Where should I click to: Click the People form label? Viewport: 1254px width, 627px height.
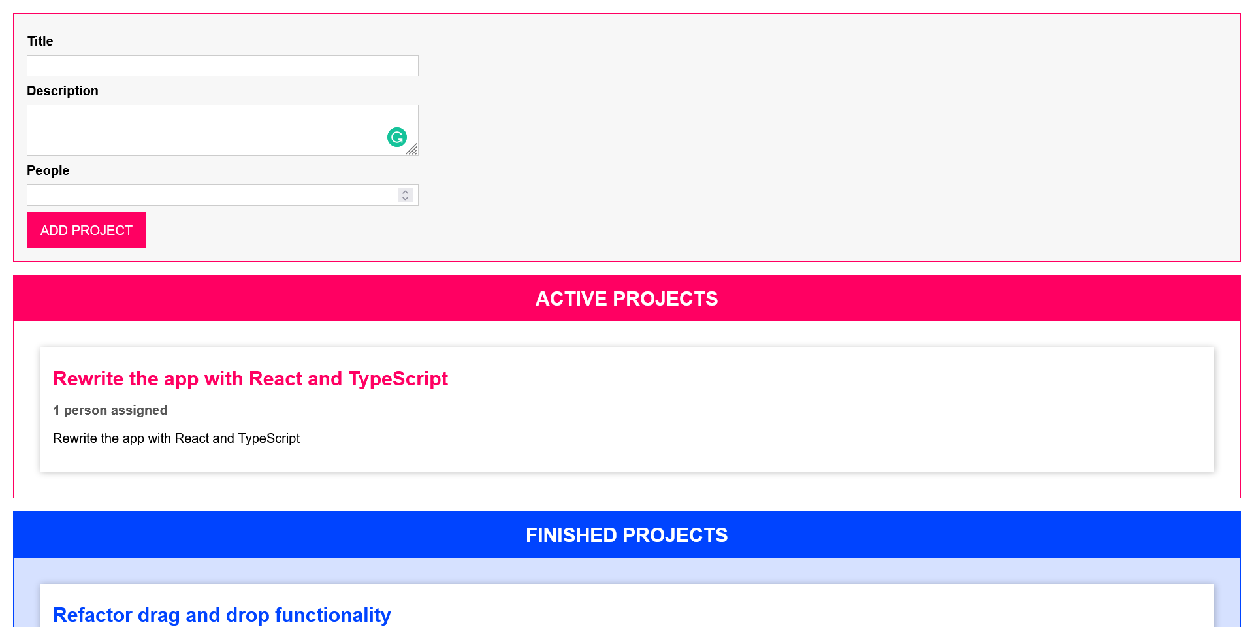[48, 170]
